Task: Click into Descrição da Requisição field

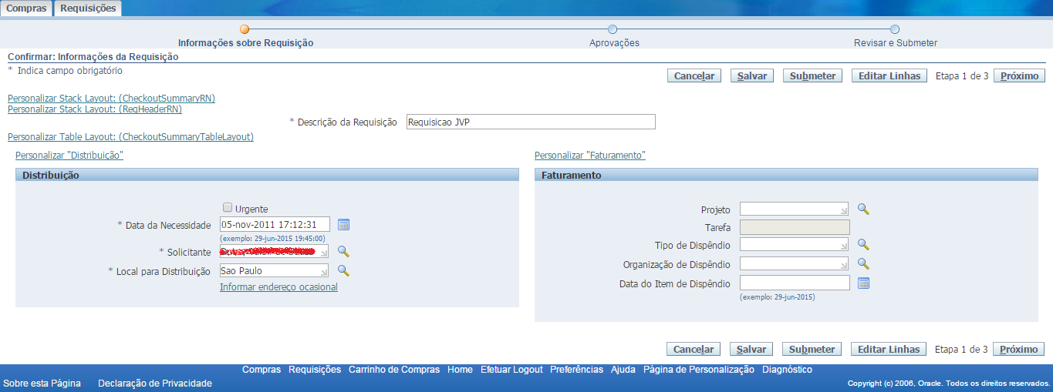Action: [530, 122]
